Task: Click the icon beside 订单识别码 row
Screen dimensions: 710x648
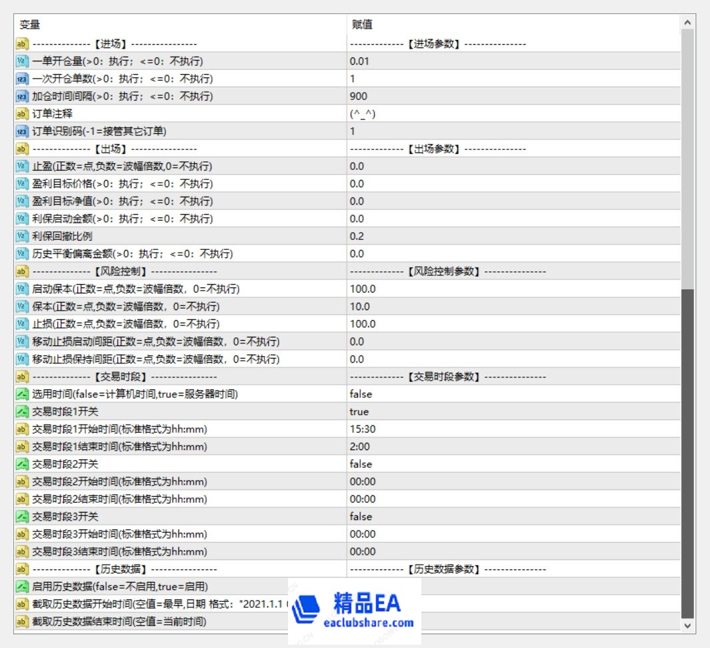Action: point(21,131)
